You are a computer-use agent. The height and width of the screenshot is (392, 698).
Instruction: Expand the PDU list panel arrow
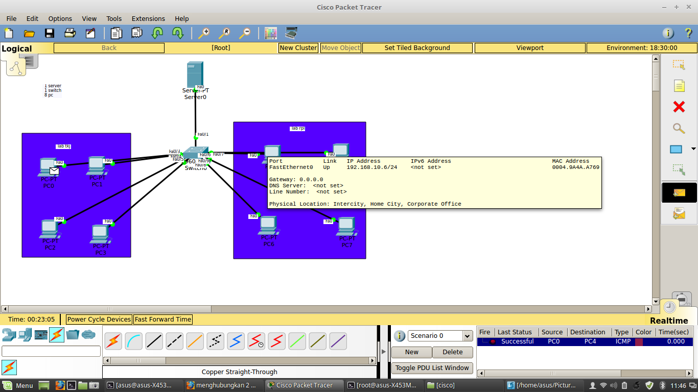click(384, 352)
